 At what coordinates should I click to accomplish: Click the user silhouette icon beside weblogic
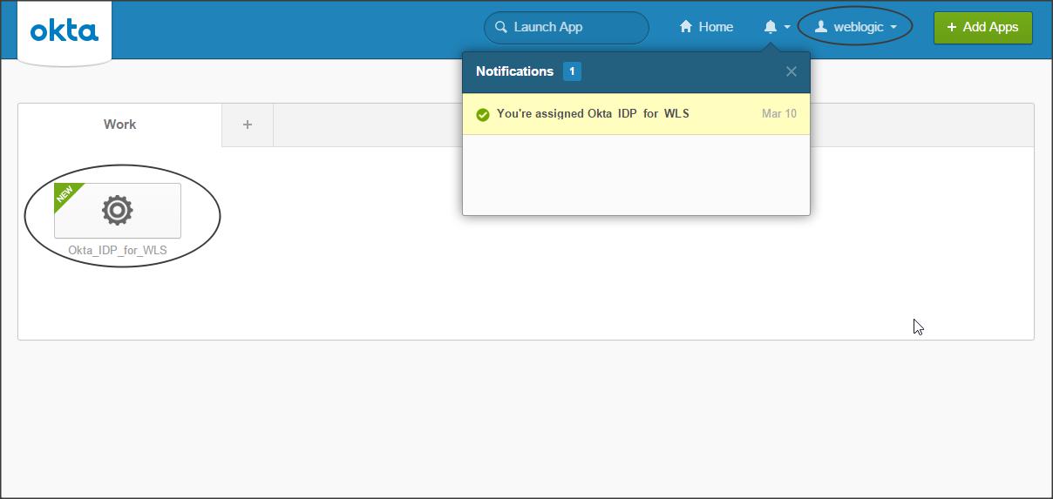tap(820, 27)
